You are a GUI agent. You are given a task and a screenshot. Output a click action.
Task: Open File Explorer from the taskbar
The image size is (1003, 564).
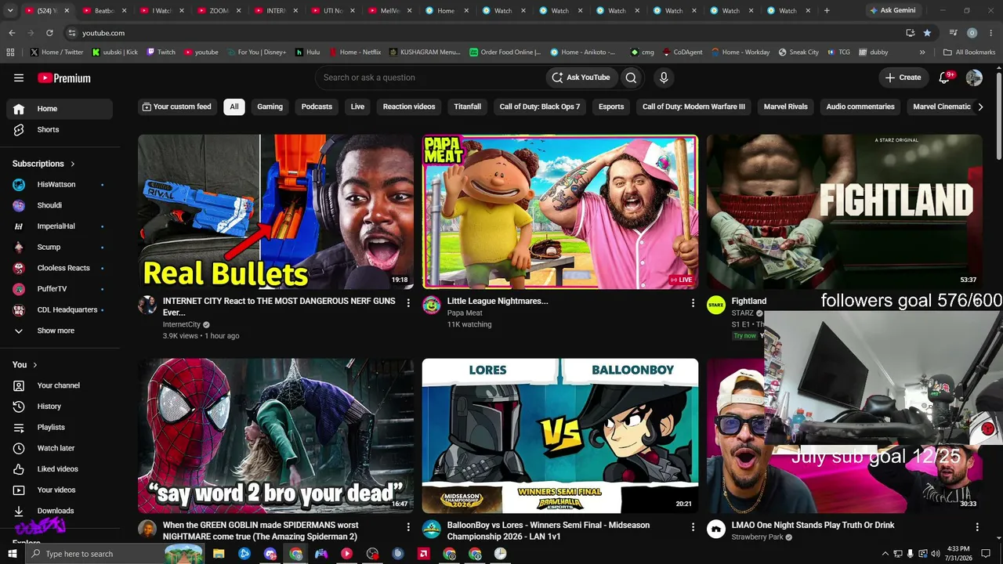219,554
